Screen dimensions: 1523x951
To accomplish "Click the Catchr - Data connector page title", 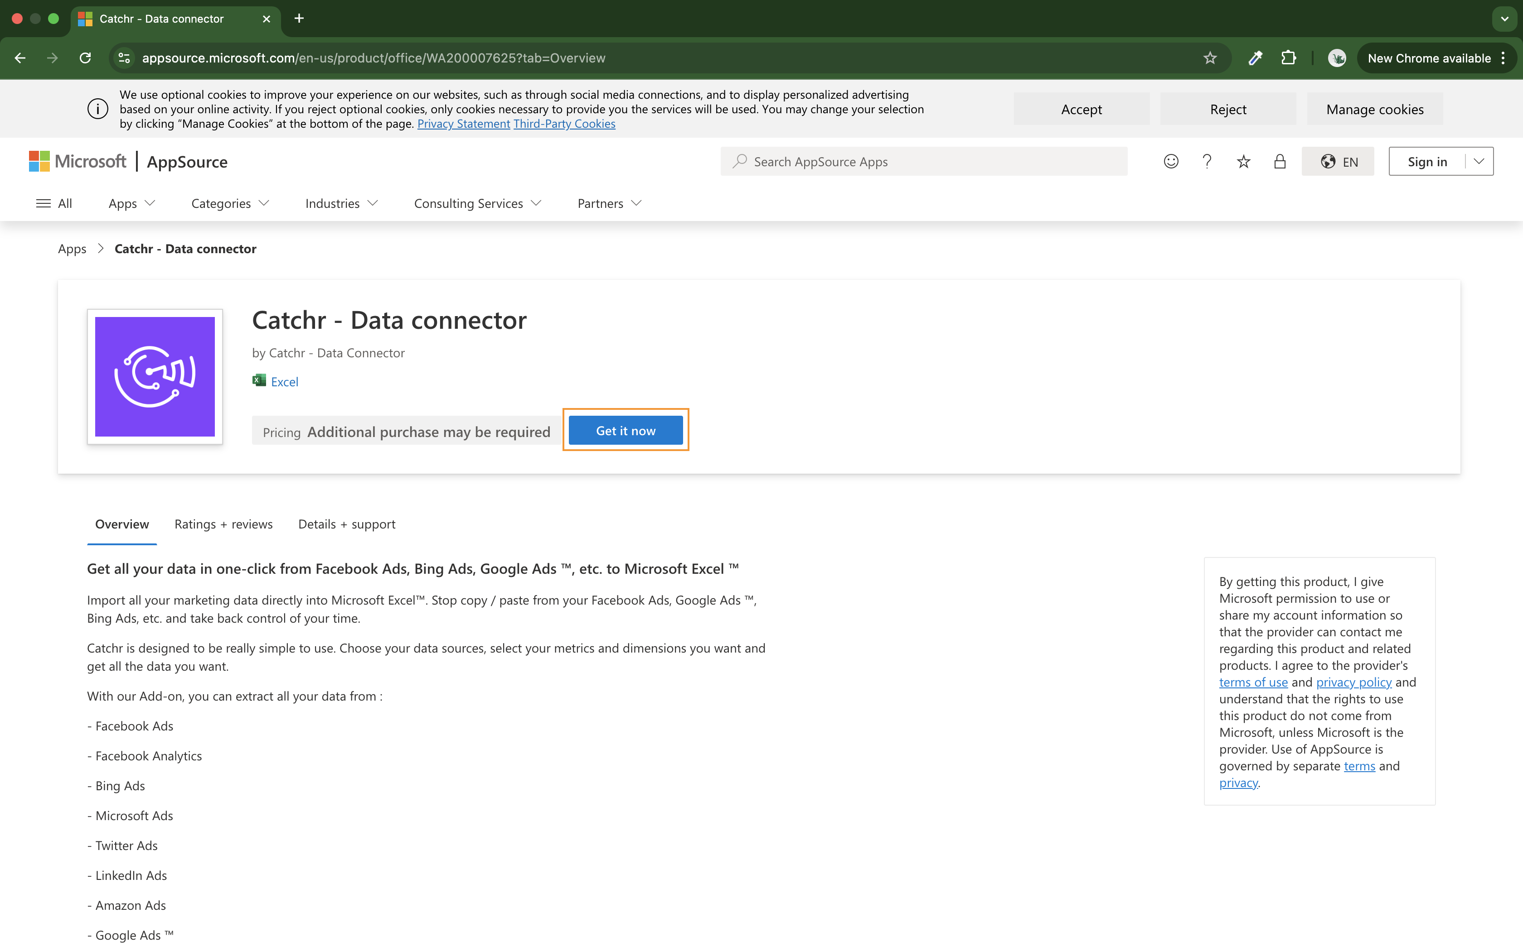I will click(389, 320).
